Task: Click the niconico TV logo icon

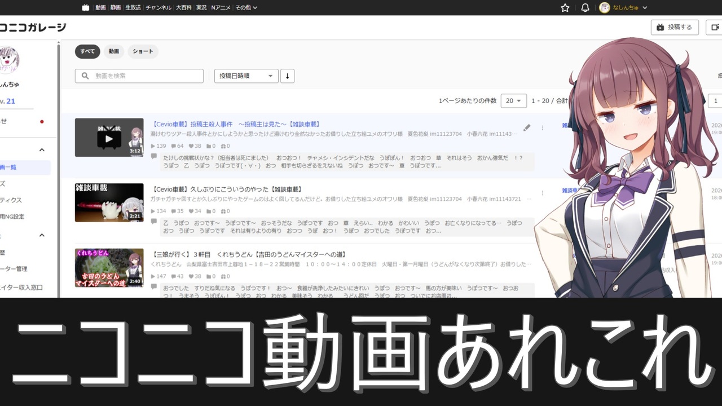Action: coord(86,7)
